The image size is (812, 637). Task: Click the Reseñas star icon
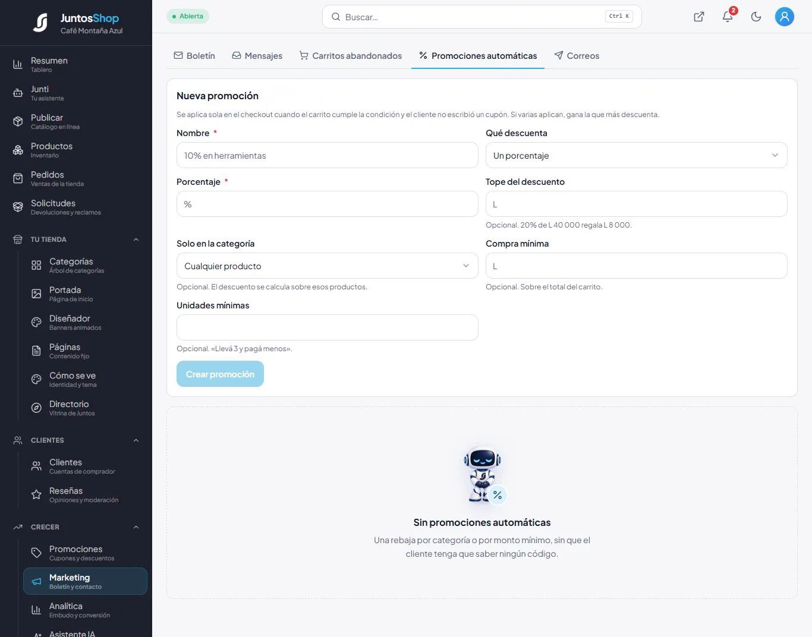(36, 494)
